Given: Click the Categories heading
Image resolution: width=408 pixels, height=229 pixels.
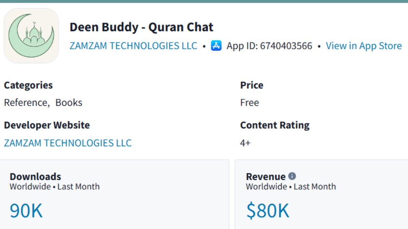Looking at the screenshot, I should (28, 85).
